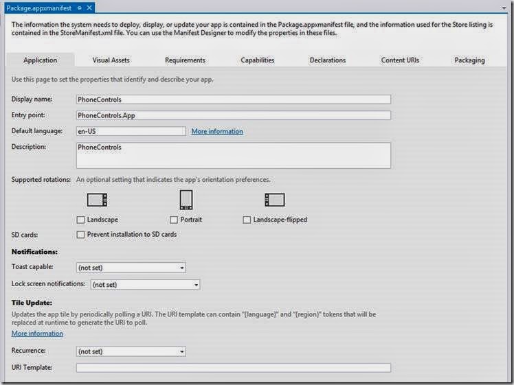Enable the Landscape-flipped rotation checkbox
This screenshot has height=385, width=514.
pos(247,220)
